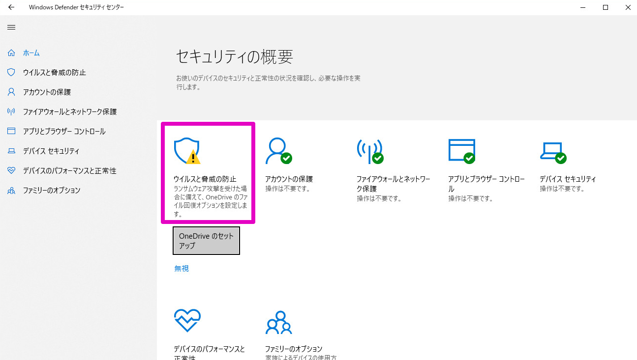Viewport: 637px width, 360px height.
Task: Open the shield warning tile icon for virus protection
Action: 187,151
